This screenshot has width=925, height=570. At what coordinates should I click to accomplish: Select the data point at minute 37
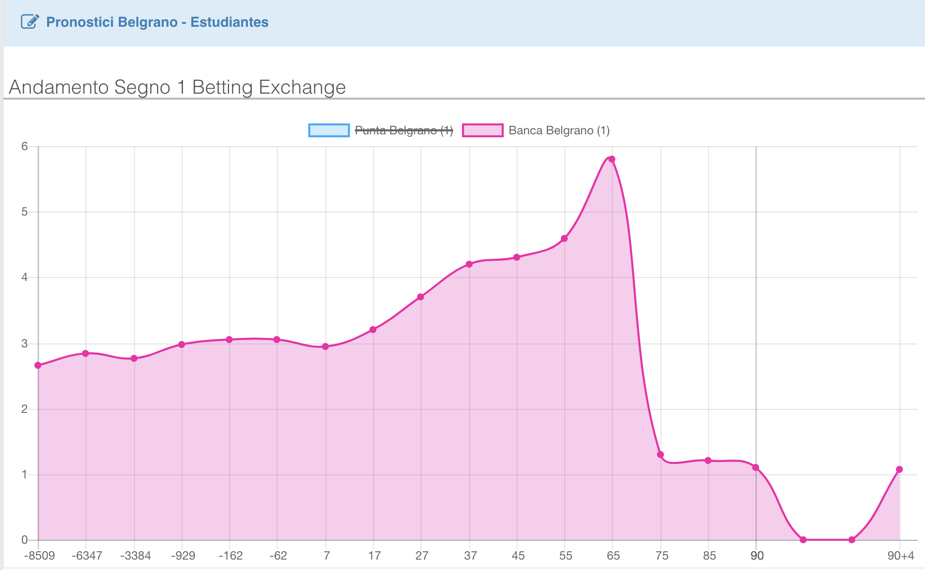[469, 264]
